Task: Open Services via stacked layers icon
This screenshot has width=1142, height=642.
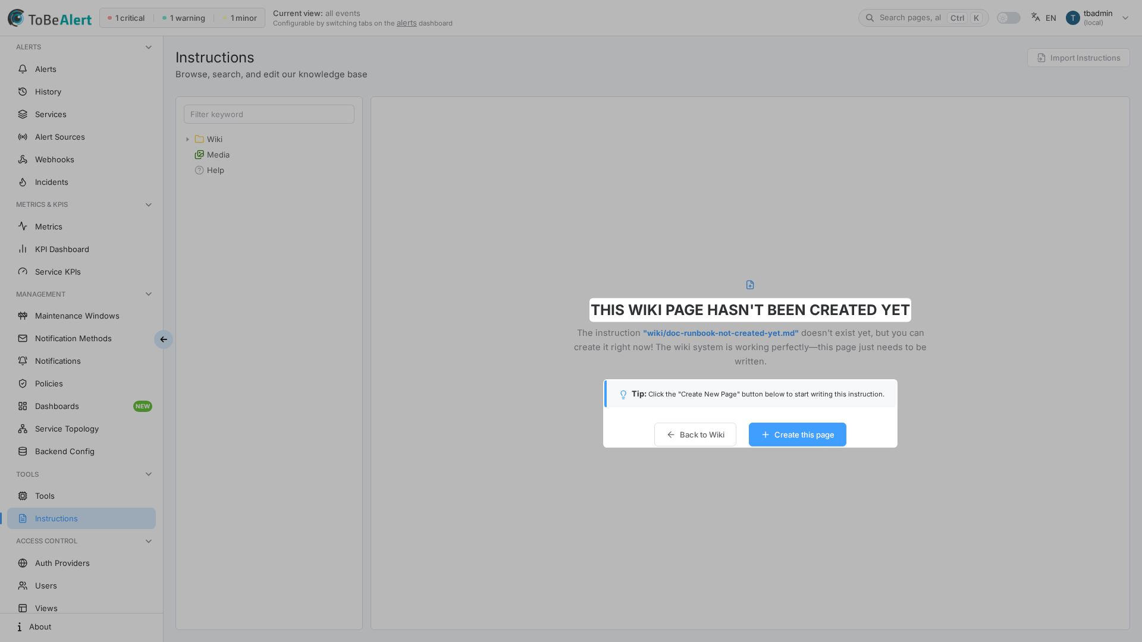Action: point(23,114)
